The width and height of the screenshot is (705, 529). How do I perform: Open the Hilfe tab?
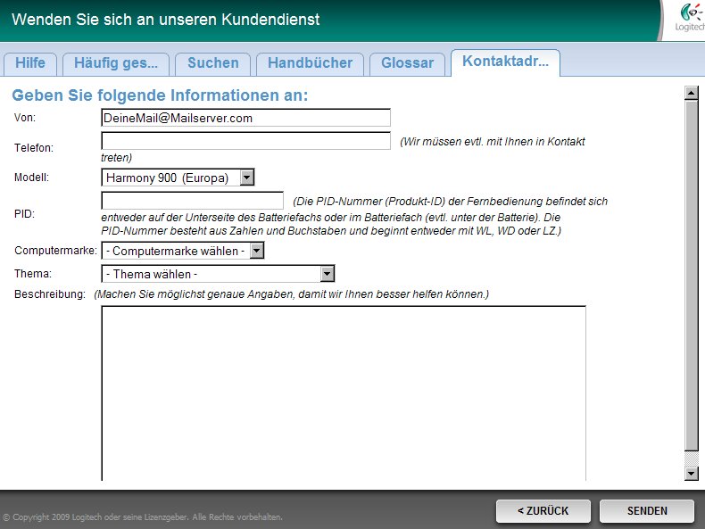(x=30, y=63)
